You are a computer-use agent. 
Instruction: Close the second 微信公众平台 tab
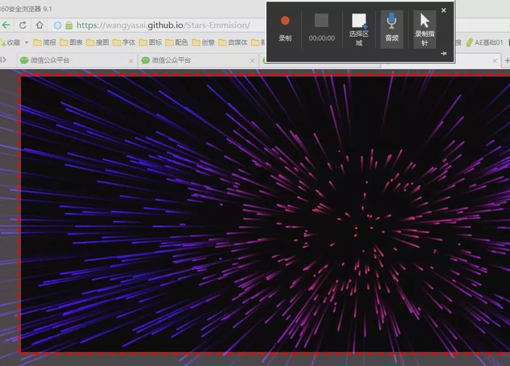pyautogui.click(x=252, y=60)
